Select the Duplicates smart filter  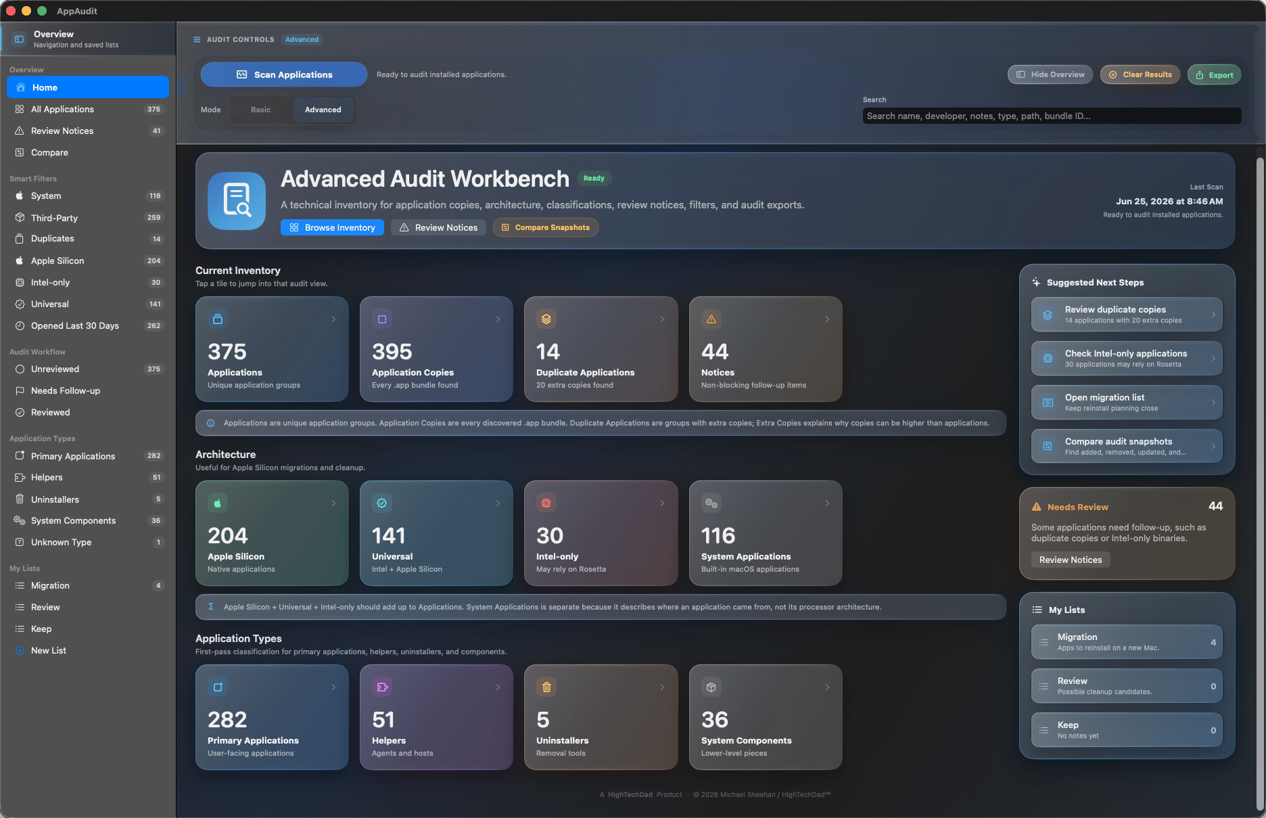coord(88,239)
